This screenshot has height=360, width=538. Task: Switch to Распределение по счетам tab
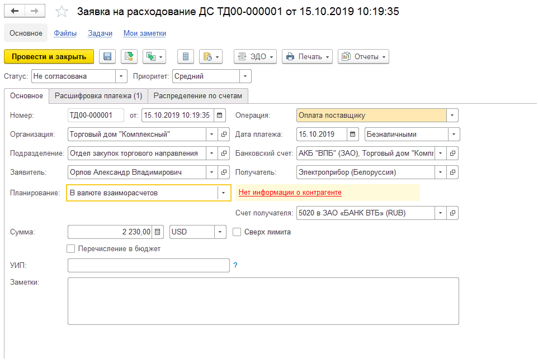[x=198, y=96]
